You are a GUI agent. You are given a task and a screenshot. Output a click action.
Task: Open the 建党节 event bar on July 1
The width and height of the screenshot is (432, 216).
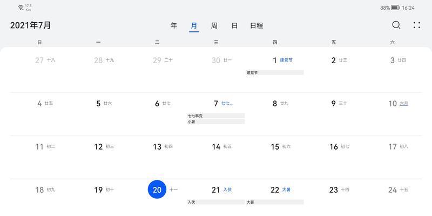click(x=275, y=72)
